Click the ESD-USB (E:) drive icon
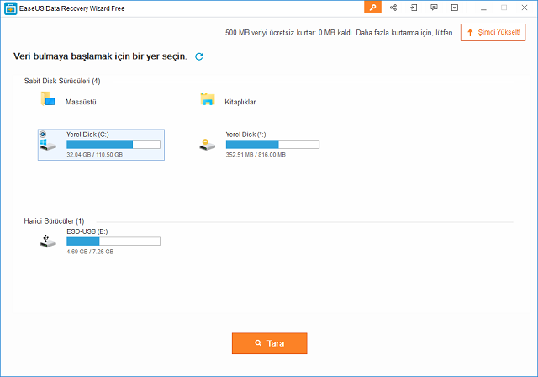This screenshot has height=377, width=538. pyautogui.click(x=48, y=242)
